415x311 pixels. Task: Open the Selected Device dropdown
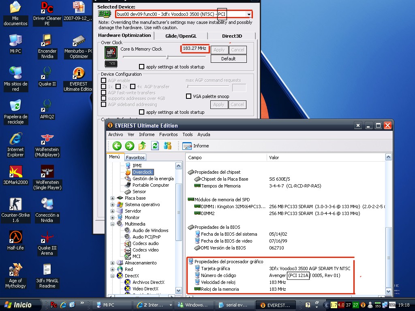click(248, 14)
